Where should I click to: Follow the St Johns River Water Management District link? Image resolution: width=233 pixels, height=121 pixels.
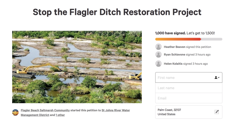coord(116,110)
